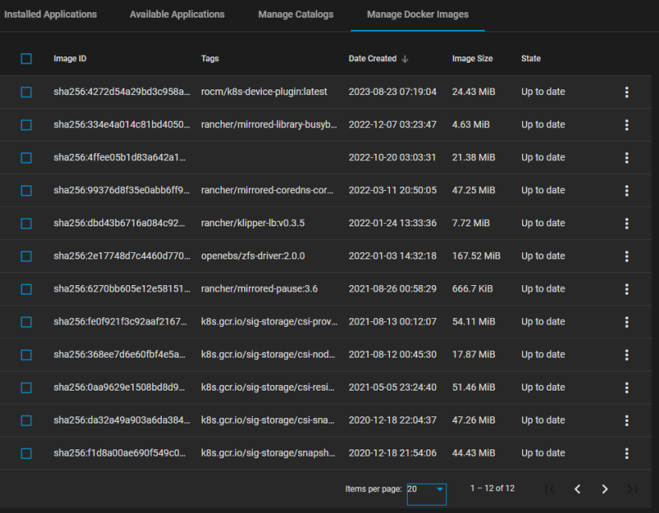Screen dimensions: 659x513
Task: Open menu for the 21.38 MiB untagged image
Action: [x=627, y=158]
